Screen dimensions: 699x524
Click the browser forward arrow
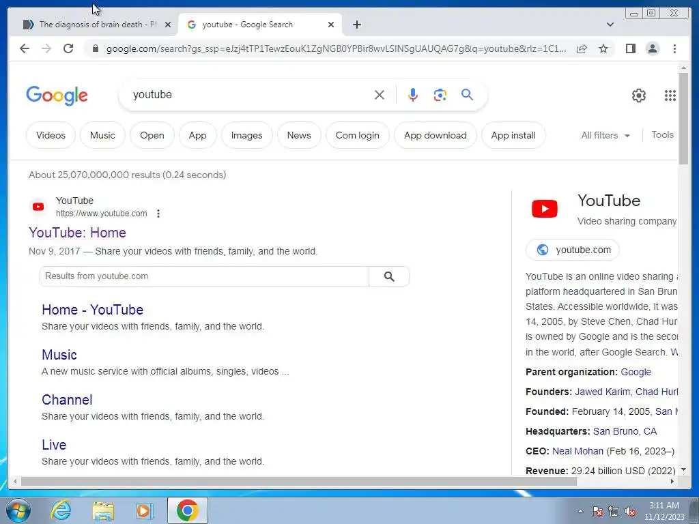click(x=46, y=48)
